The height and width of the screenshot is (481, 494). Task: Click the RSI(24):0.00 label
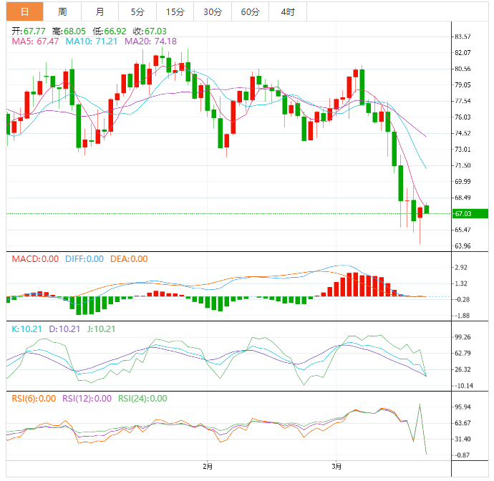point(142,399)
